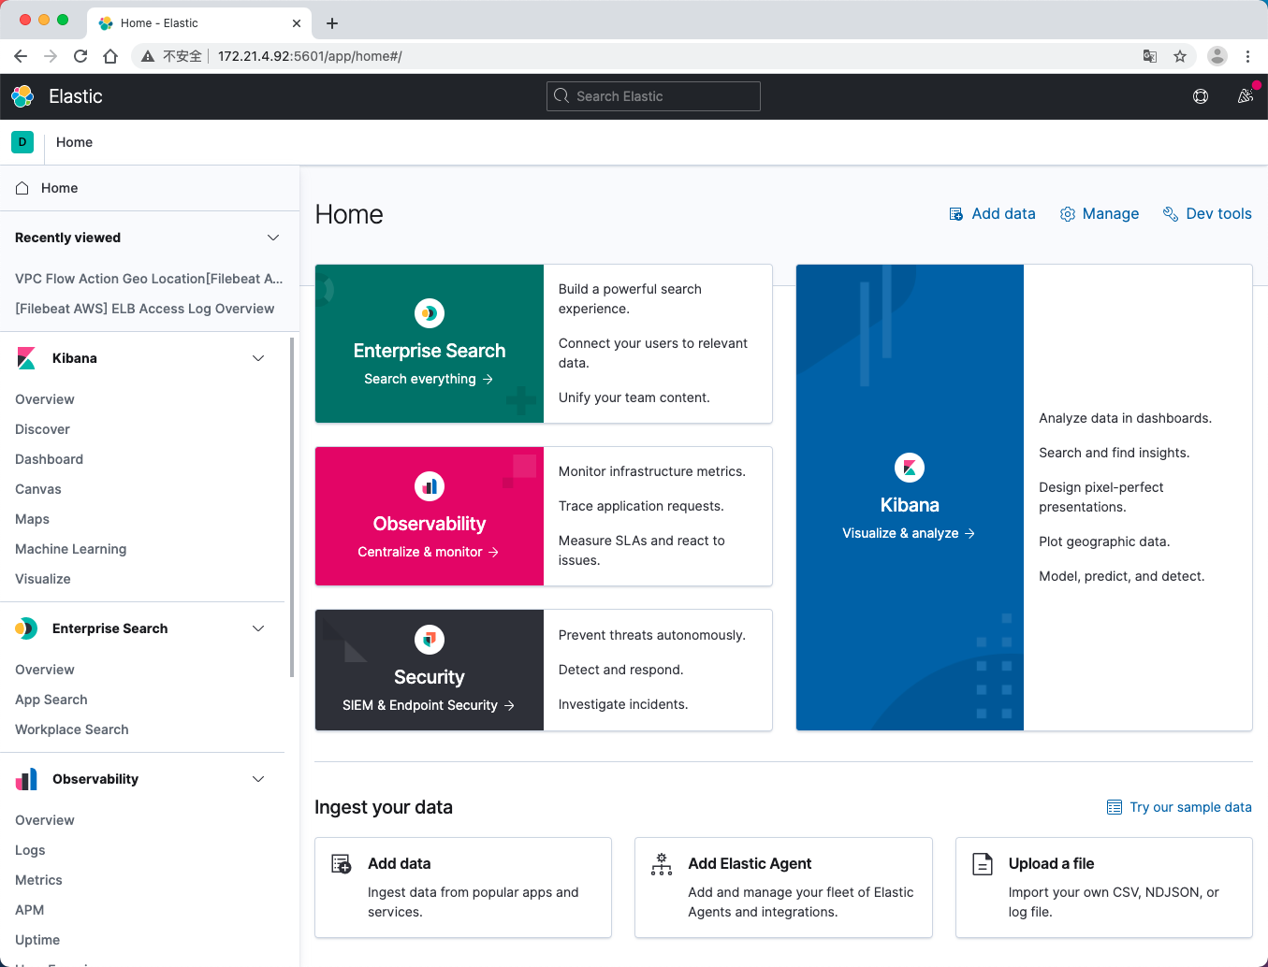Click Home breadcrumb in top bar
This screenshot has width=1268, height=967.
[74, 142]
